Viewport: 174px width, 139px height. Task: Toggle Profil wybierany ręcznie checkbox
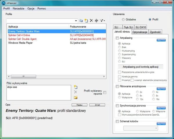coord(105,92)
